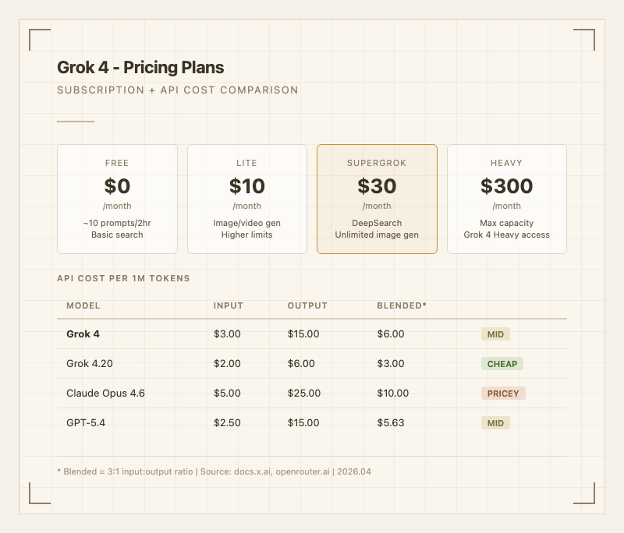Select the GPT-5.4 model name
This screenshot has height=533, width=624.
point(87,423)
